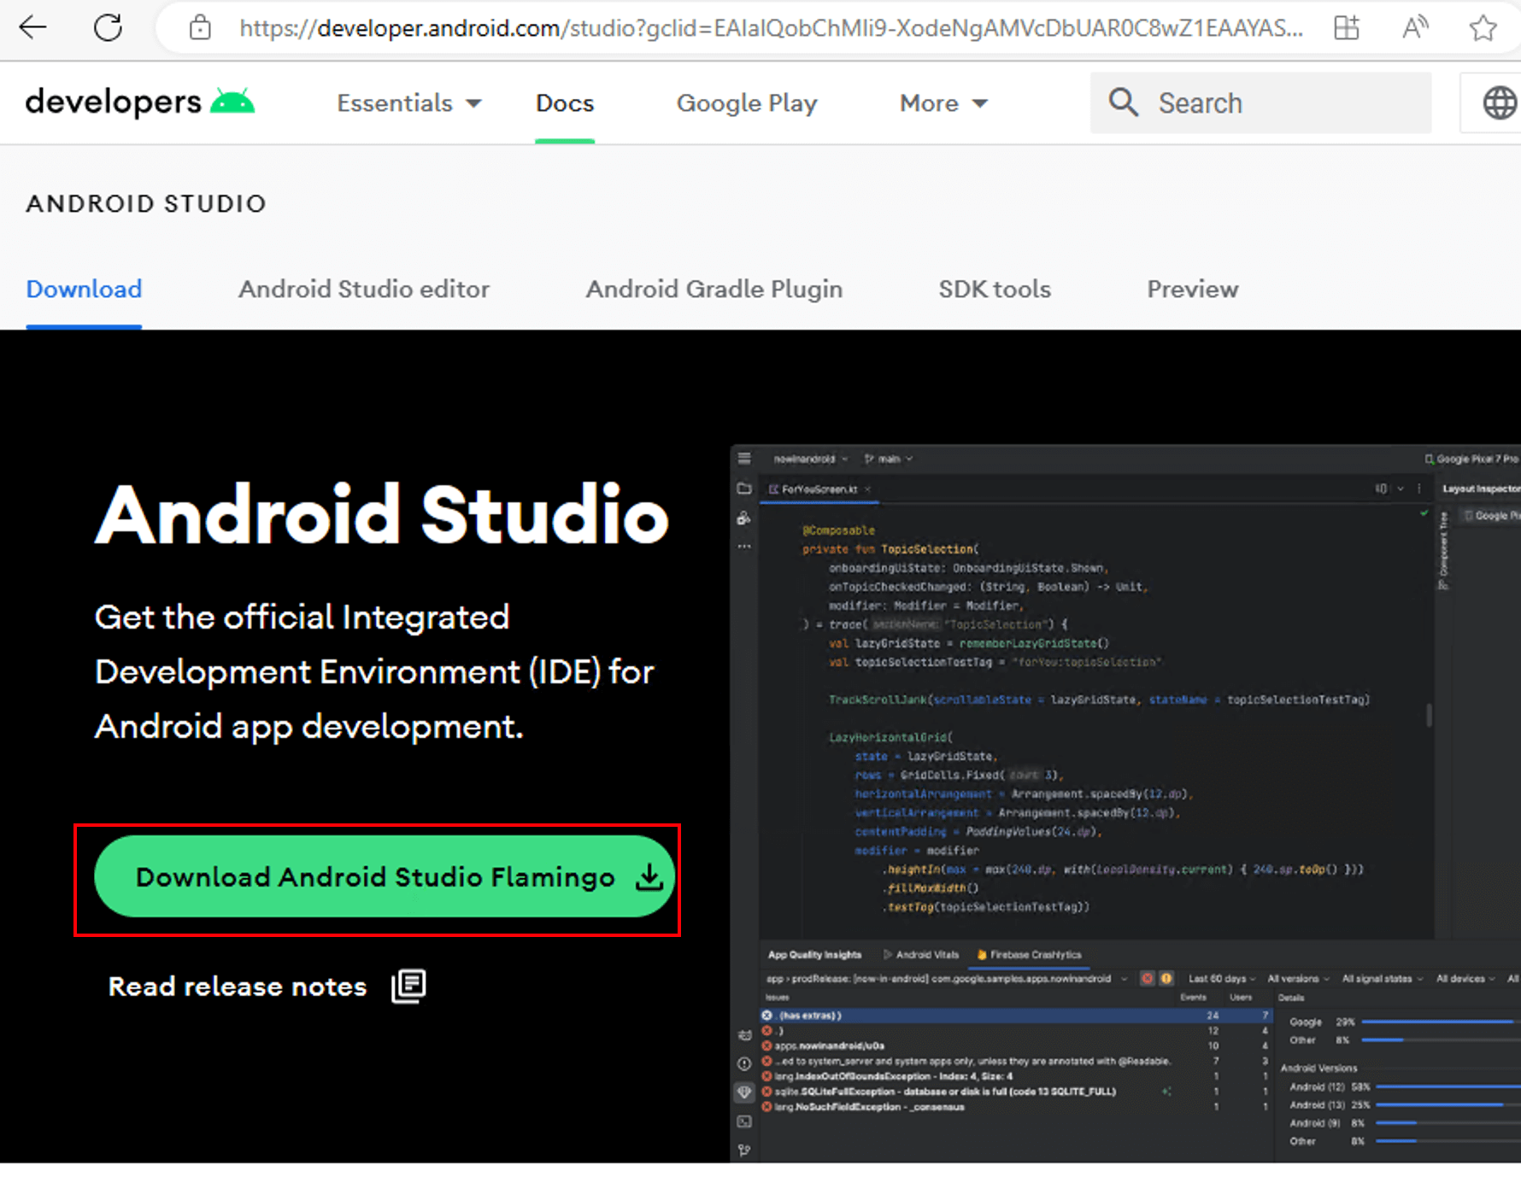Open the Read release notes link
1521x1177 pixels.
(x=238, y=987)
